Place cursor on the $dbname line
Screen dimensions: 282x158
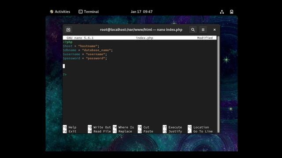point(88,50)
